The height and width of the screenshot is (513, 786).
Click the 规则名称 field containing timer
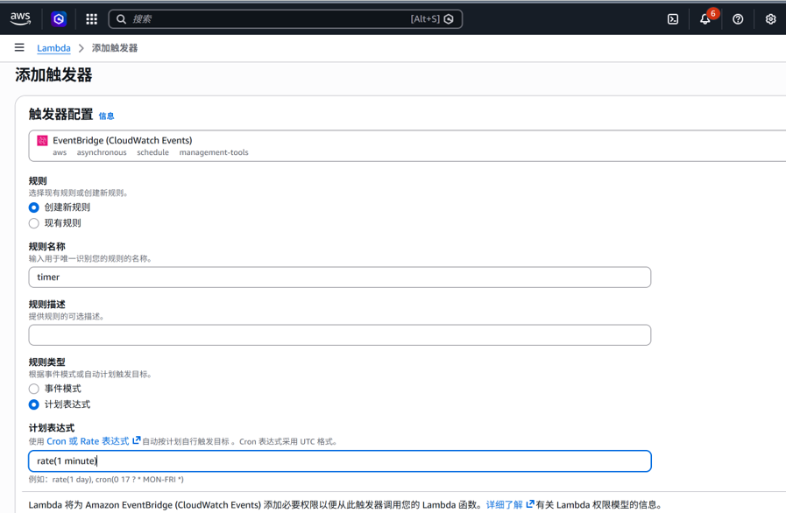[x=340, y=277]
